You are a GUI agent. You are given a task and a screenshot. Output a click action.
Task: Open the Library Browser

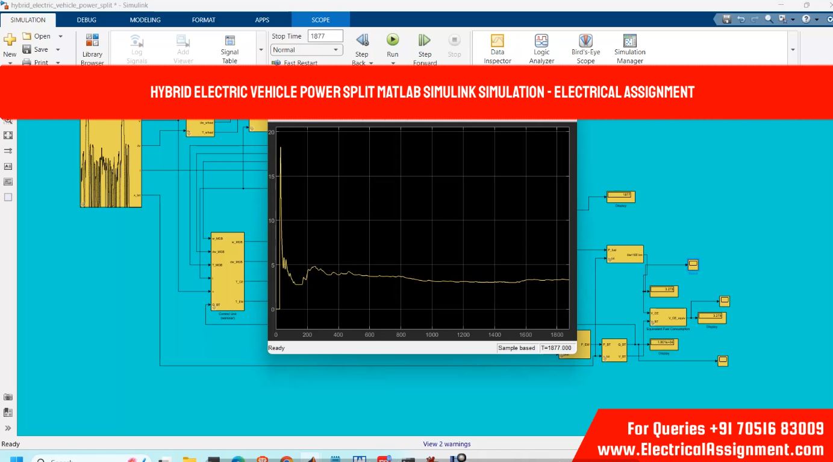pyautogui.click(x=92, y=47)
